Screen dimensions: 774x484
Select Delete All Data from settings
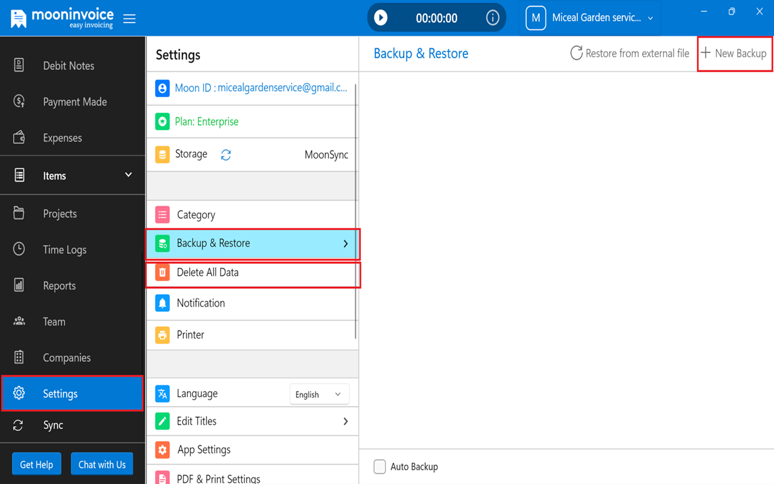(253, 272)
